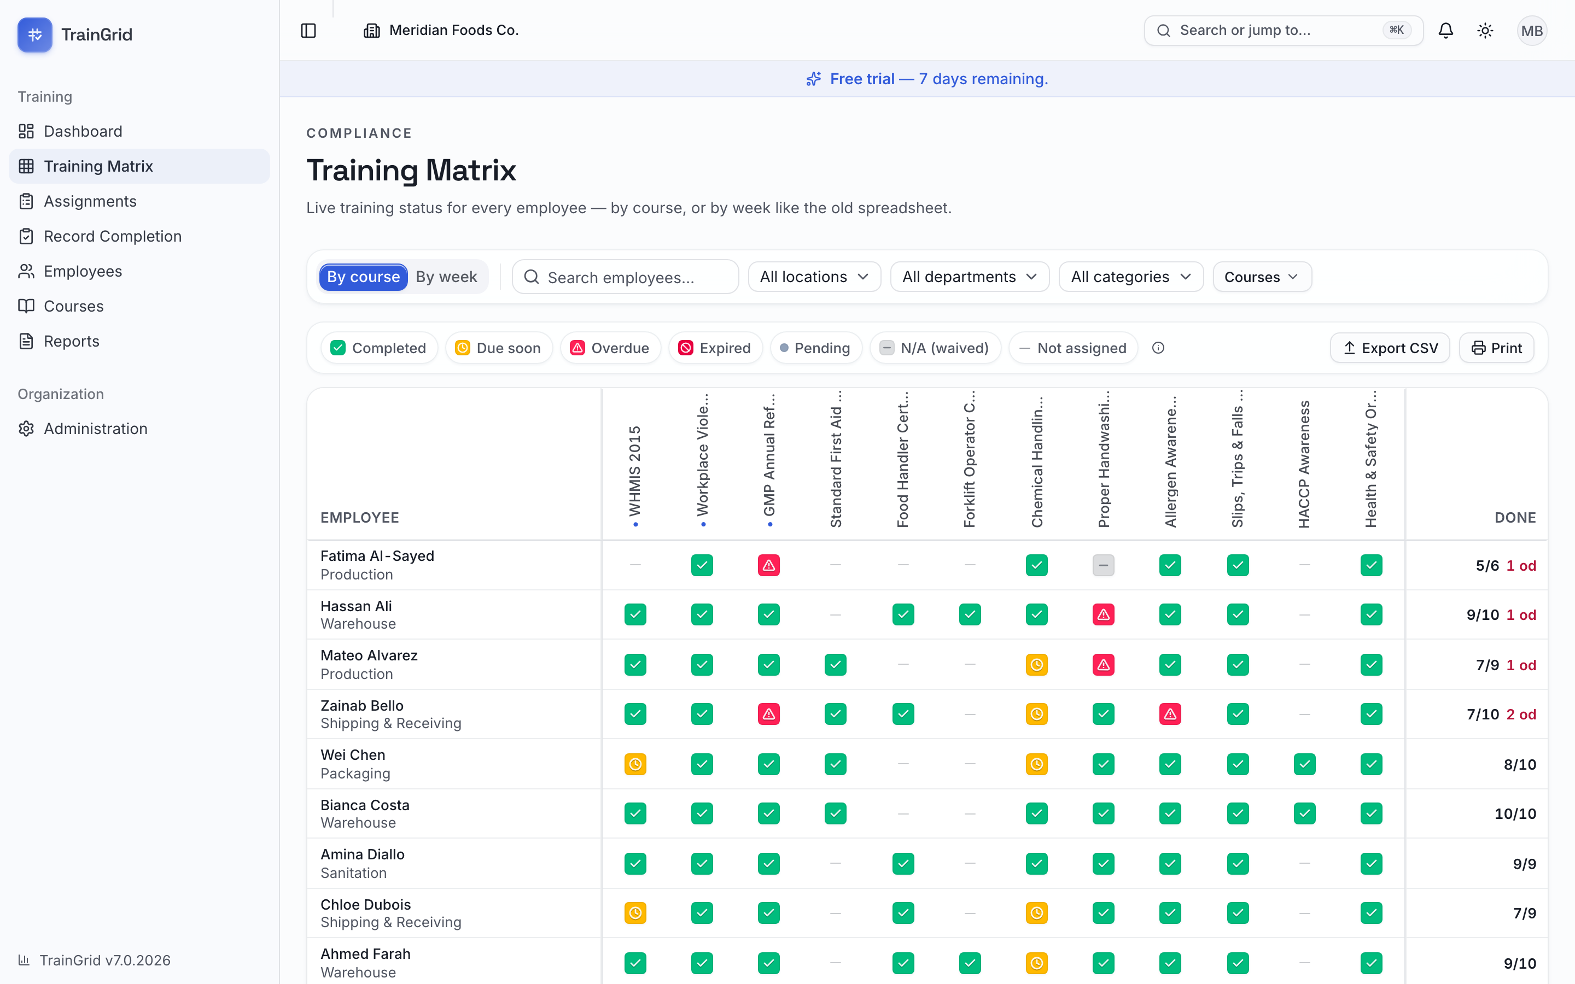The image size is (1575, 984).
Task: Click the Free trial 7 days remaining link
Action: click(938, 79)
